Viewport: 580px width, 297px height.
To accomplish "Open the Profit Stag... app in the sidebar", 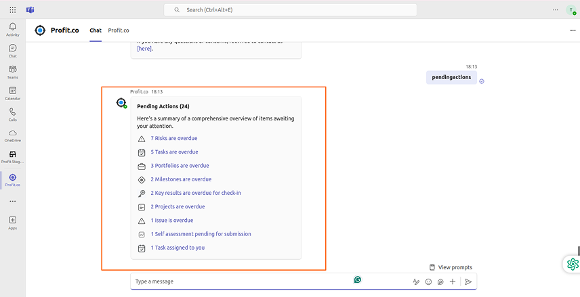I will [x=13, y=157].
